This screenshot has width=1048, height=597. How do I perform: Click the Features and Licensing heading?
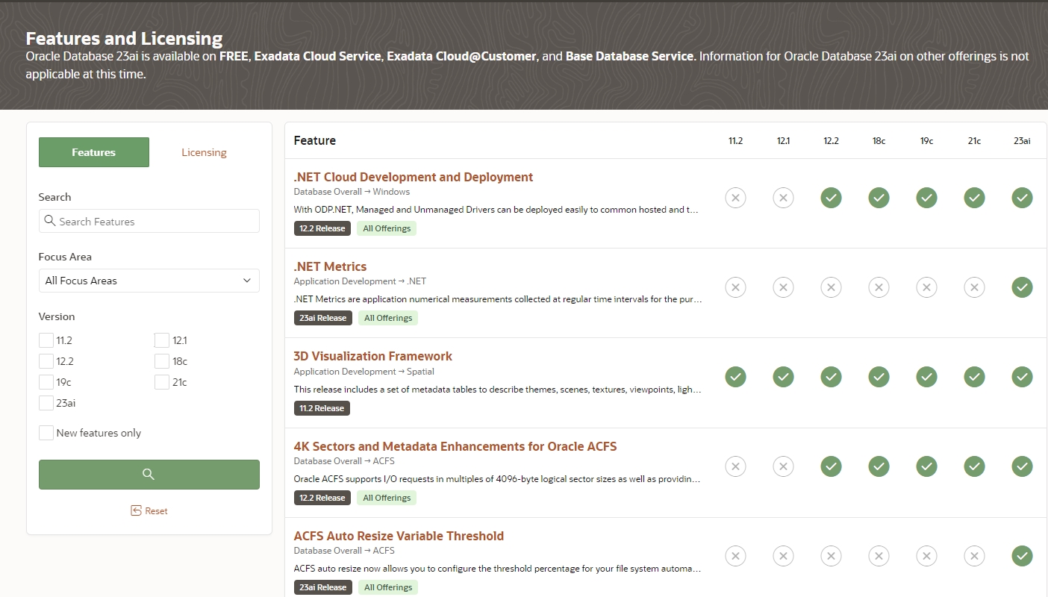click(x=124, y=39)
